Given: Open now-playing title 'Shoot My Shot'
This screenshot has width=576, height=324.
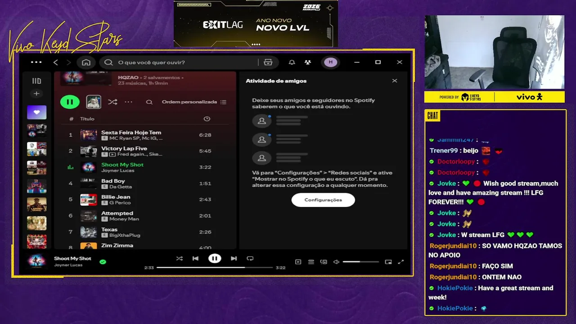Looking at the screenshot, I should 72,258.
